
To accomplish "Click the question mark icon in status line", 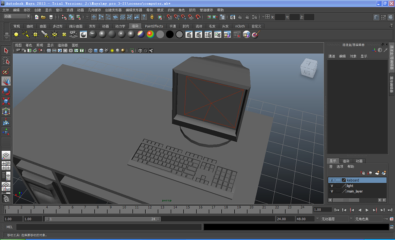I will [x=144, y=17].
